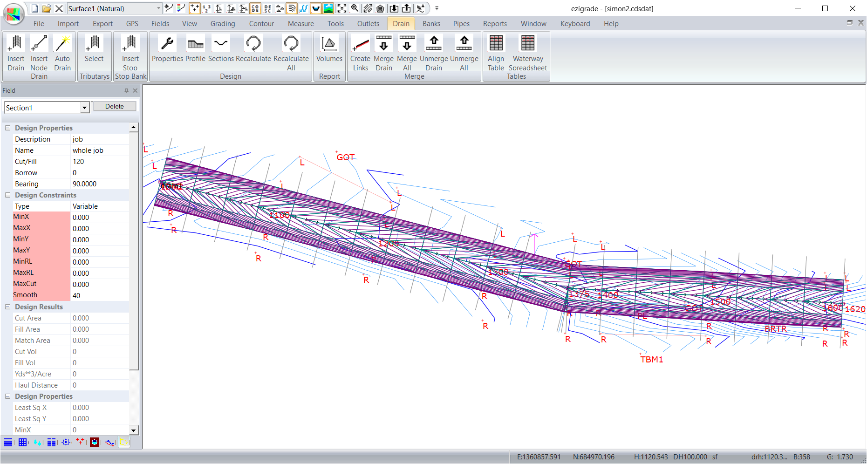
Task: Open the Banks ribbon tab
Action: (x=431, y=24)
